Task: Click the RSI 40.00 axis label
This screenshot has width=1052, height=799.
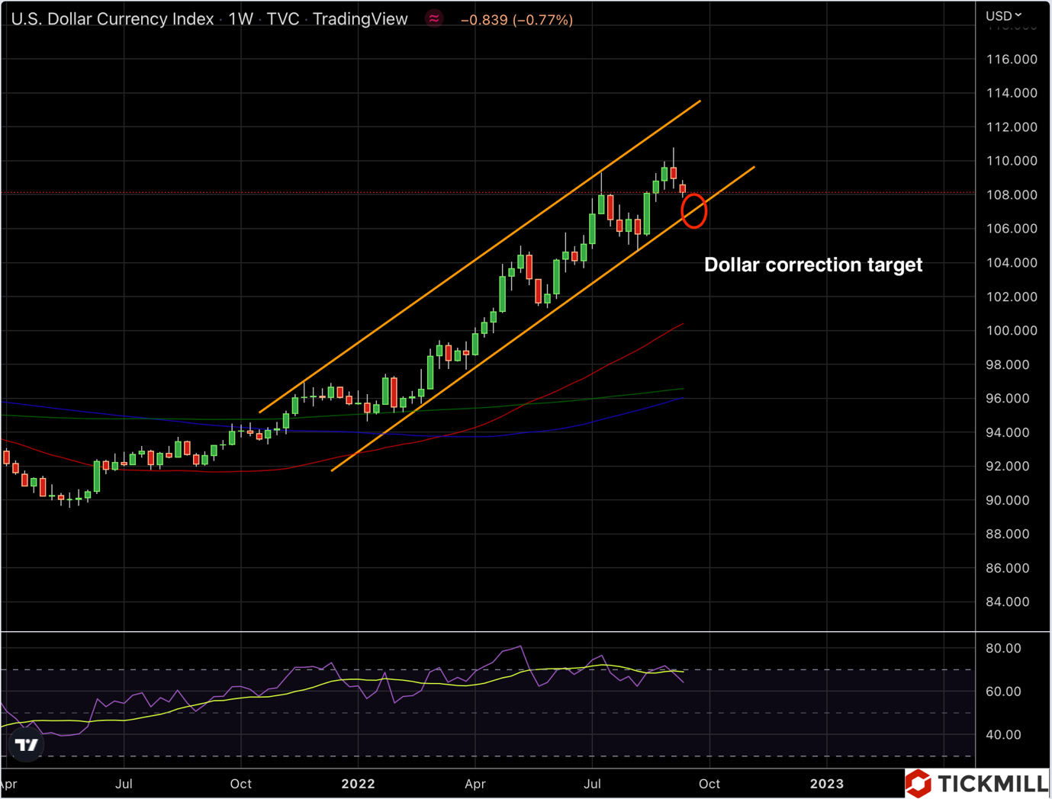Action: [1003, 735]
